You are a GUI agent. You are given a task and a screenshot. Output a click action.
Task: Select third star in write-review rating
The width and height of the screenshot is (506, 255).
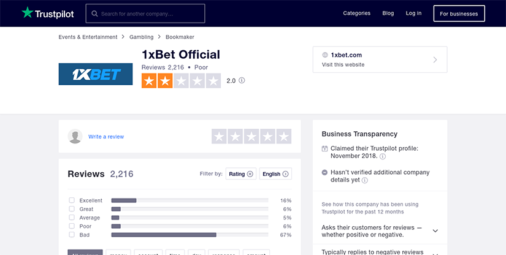[251, 136]
